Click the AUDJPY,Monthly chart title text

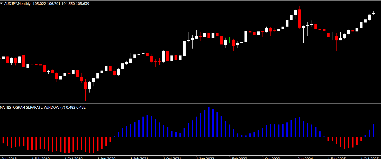[x=17, y=4]
